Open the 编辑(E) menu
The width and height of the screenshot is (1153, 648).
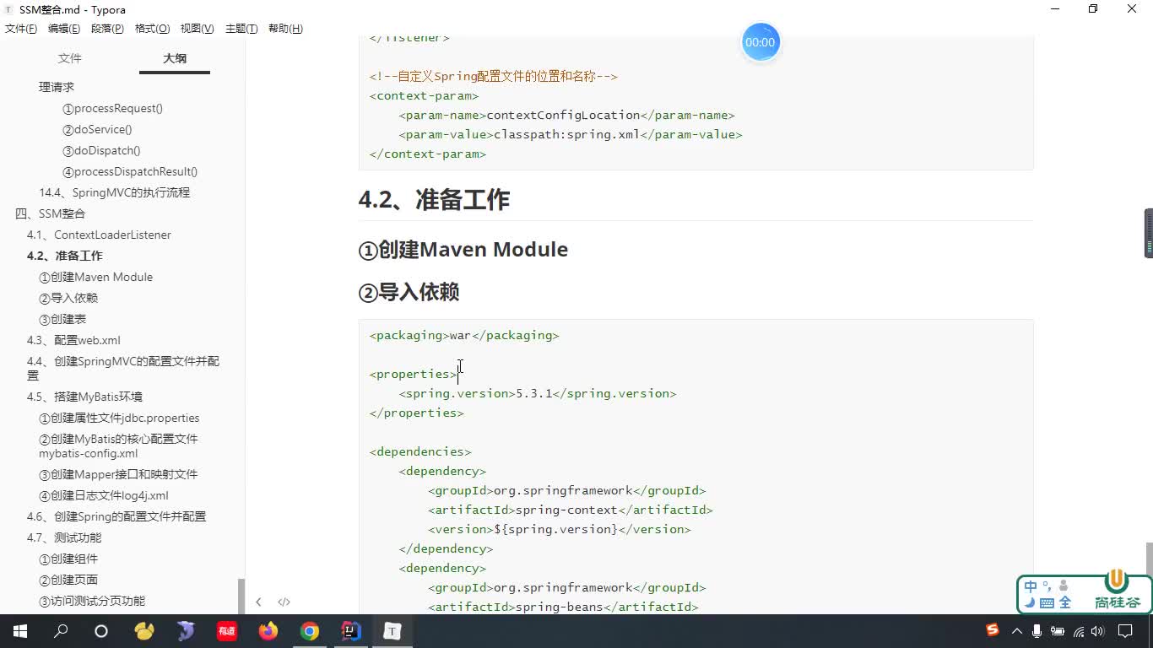[64, 29]
